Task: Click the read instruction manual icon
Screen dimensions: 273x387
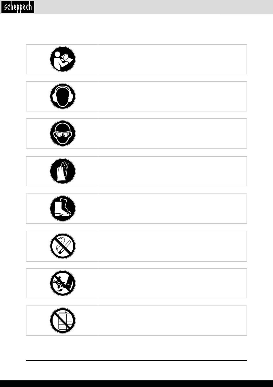Action: click(63, 59)
